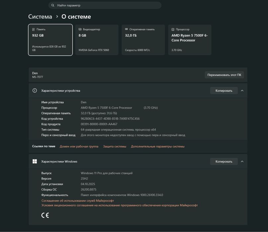
Task: Click the processor chip icon
Action: [x=173, y=29]
